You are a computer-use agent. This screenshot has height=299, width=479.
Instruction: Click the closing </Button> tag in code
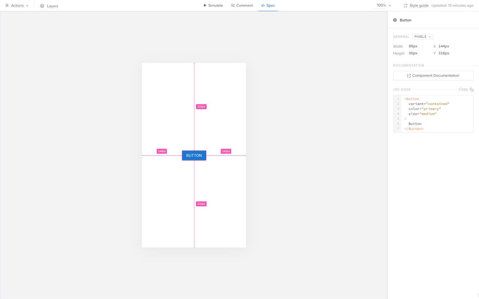(414, 129)
